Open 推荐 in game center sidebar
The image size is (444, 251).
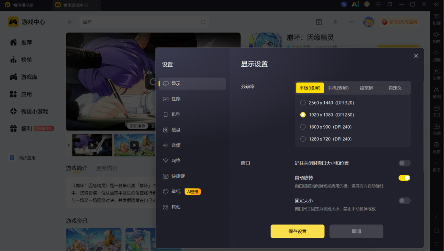[x=21, y=42]
